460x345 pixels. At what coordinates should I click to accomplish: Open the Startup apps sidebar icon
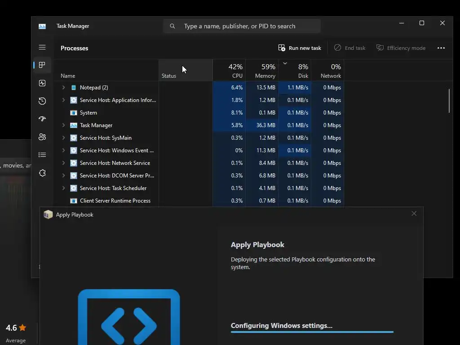coord(42,119)
